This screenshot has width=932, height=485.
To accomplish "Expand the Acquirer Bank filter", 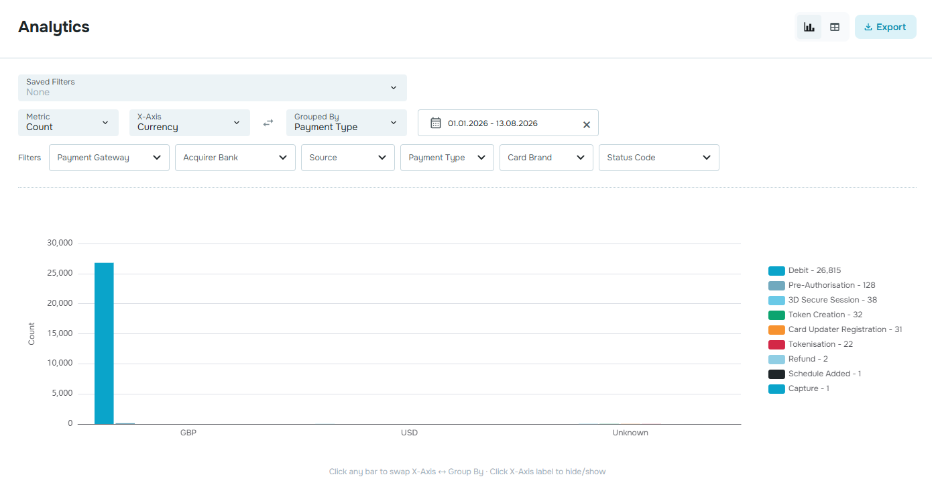I will pos(235,158).
